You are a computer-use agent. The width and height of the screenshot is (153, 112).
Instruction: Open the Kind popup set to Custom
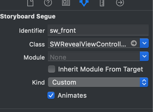pos(98,82)
